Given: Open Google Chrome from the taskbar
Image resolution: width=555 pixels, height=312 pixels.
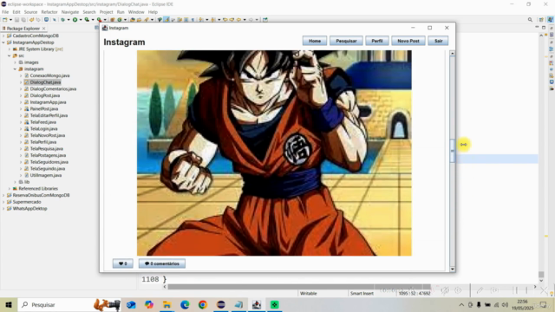Looking at the screenshot, I should pyautogui.click(x=203, y=304).
